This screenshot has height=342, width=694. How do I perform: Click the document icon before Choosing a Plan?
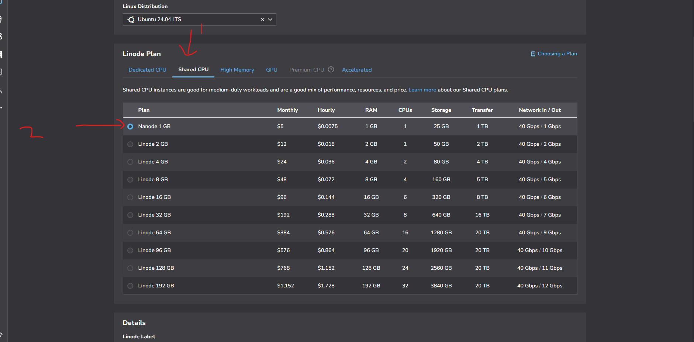click(x=533, y=54)
